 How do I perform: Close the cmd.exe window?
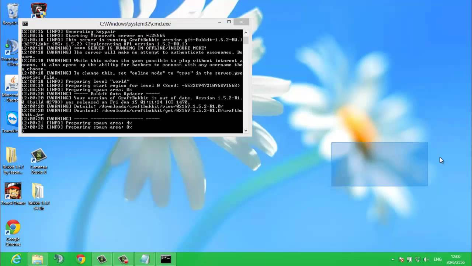click(241, 22)
